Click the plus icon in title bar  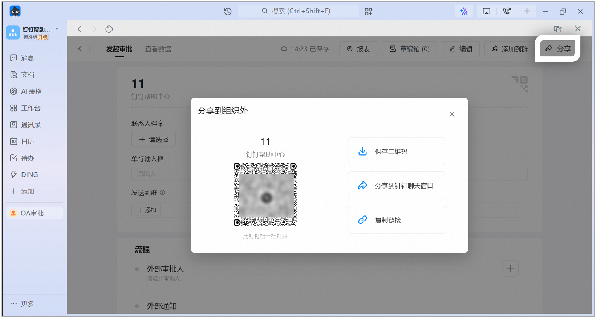point(527,11)
